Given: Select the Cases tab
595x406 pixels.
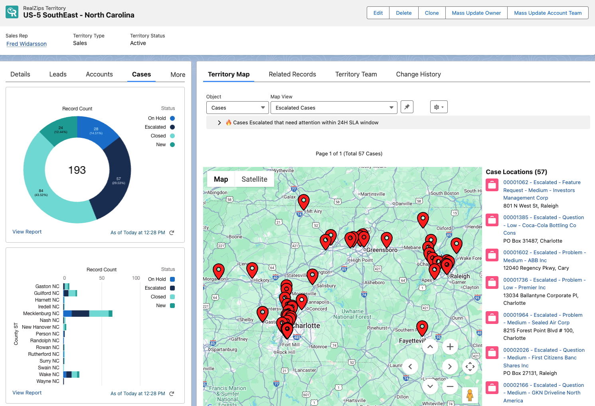Looking at the screenshot, I should (141, 74).
